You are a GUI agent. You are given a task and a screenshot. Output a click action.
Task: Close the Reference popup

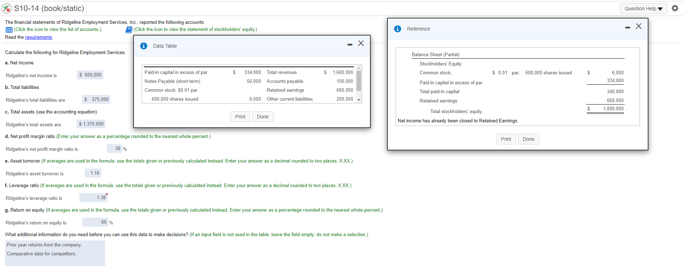pyautogui.click(x=639, y=26)
